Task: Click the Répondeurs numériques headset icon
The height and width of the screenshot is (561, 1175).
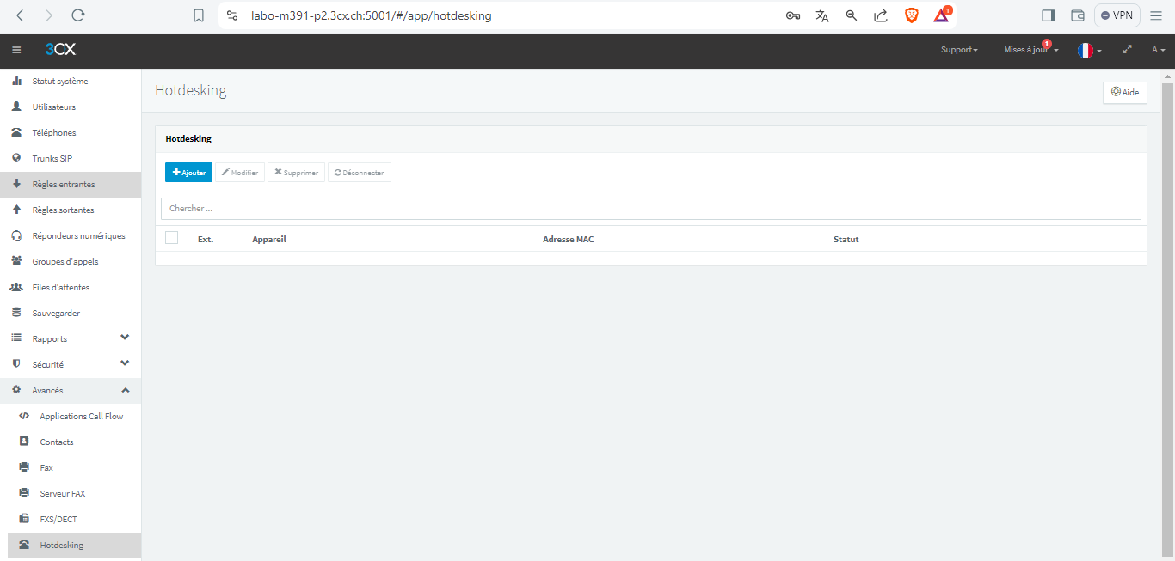Action: point(16,235)
